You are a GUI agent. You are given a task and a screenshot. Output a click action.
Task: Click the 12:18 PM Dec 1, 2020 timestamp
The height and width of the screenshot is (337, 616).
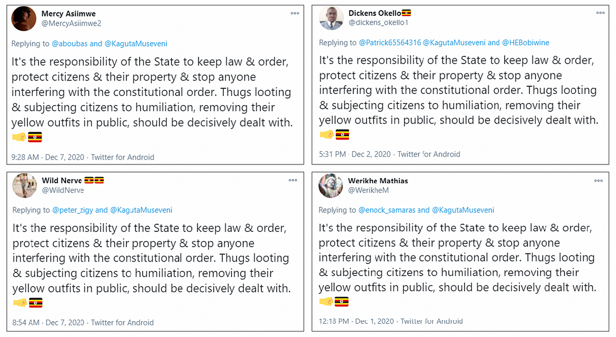click(x=356, y=321)
